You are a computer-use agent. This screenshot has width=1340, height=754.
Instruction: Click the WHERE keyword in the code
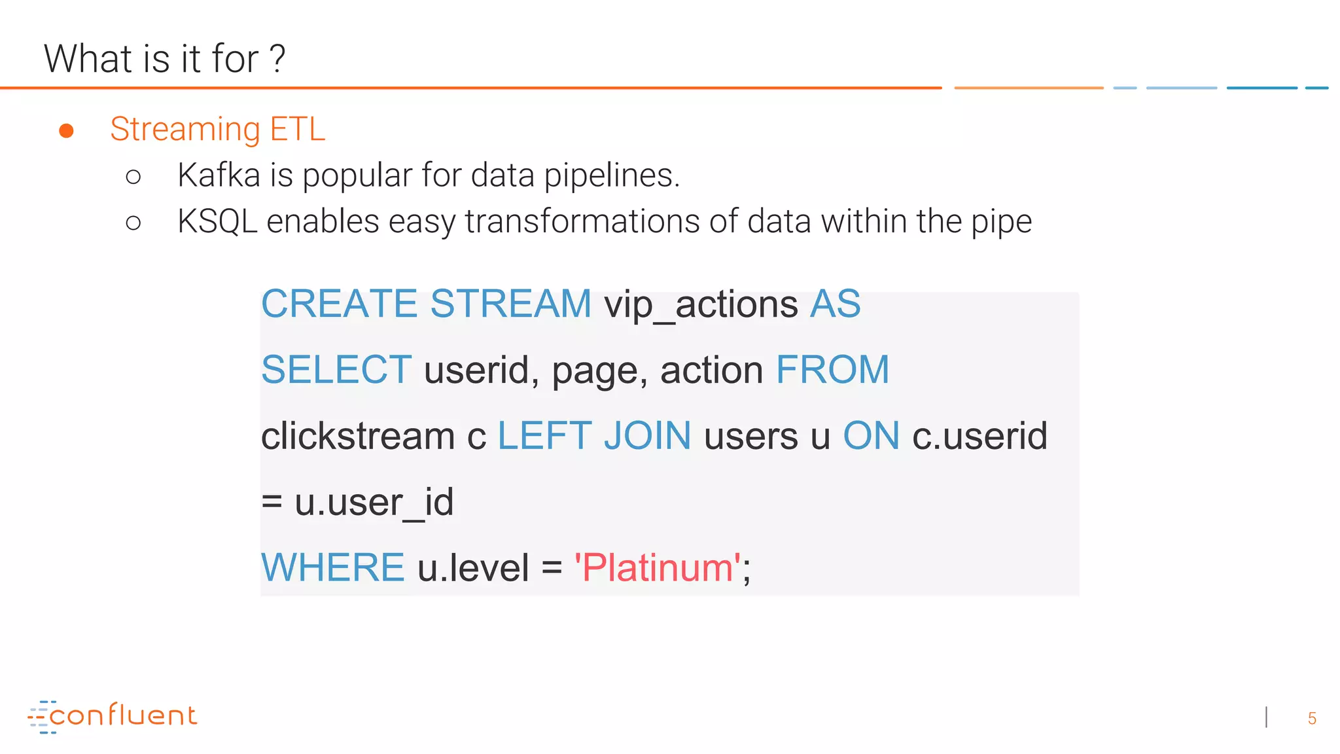[x=333, y=567]
